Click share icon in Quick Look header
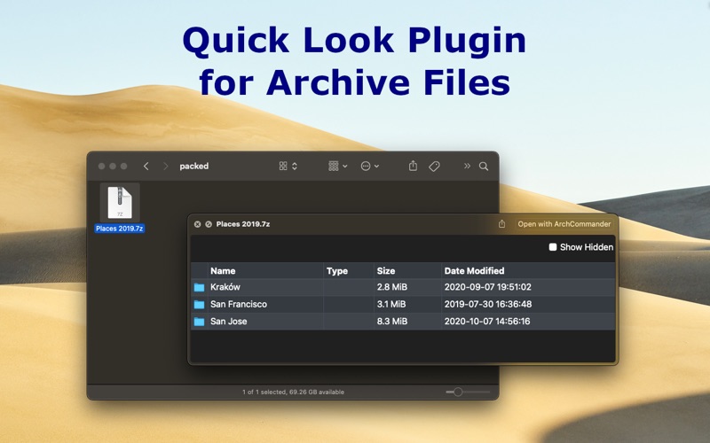This screenshot has height=443, width=710. [501, 224]
